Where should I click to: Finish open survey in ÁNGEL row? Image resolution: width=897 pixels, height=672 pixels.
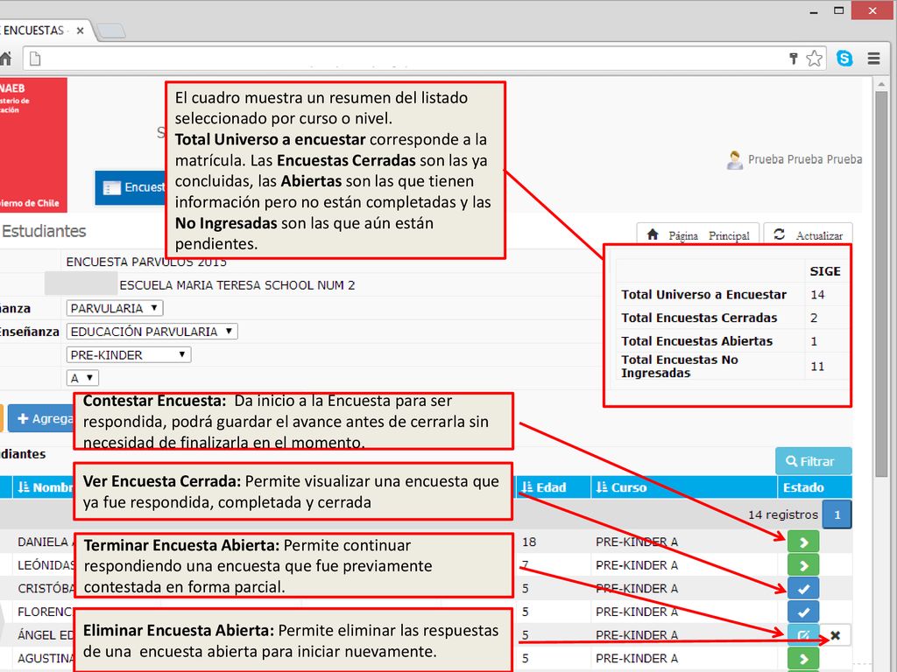[x=803, y=635]
